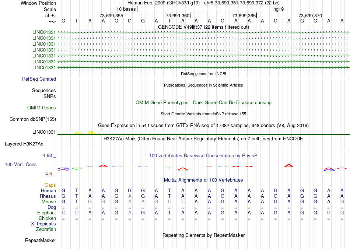Image resolution: width=350 pixels, height=249 pixels.
Task: Open Multiz Alignments of 100 Vertebrates title
Action: [x=203, y=180]
